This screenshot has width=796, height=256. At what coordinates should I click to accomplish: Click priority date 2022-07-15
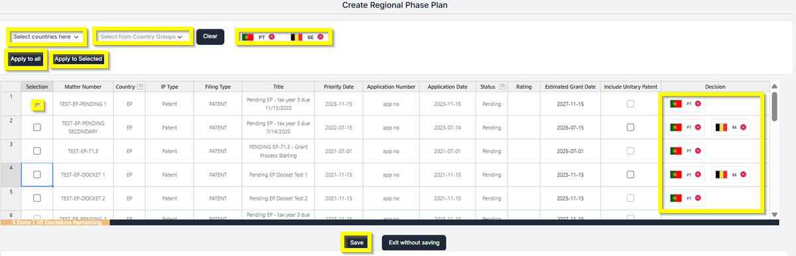tap(338, 128)
